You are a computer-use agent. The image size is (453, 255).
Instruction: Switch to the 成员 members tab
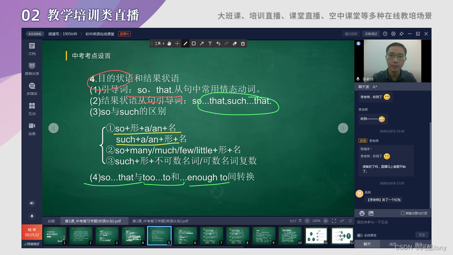(x=392, y=244)
